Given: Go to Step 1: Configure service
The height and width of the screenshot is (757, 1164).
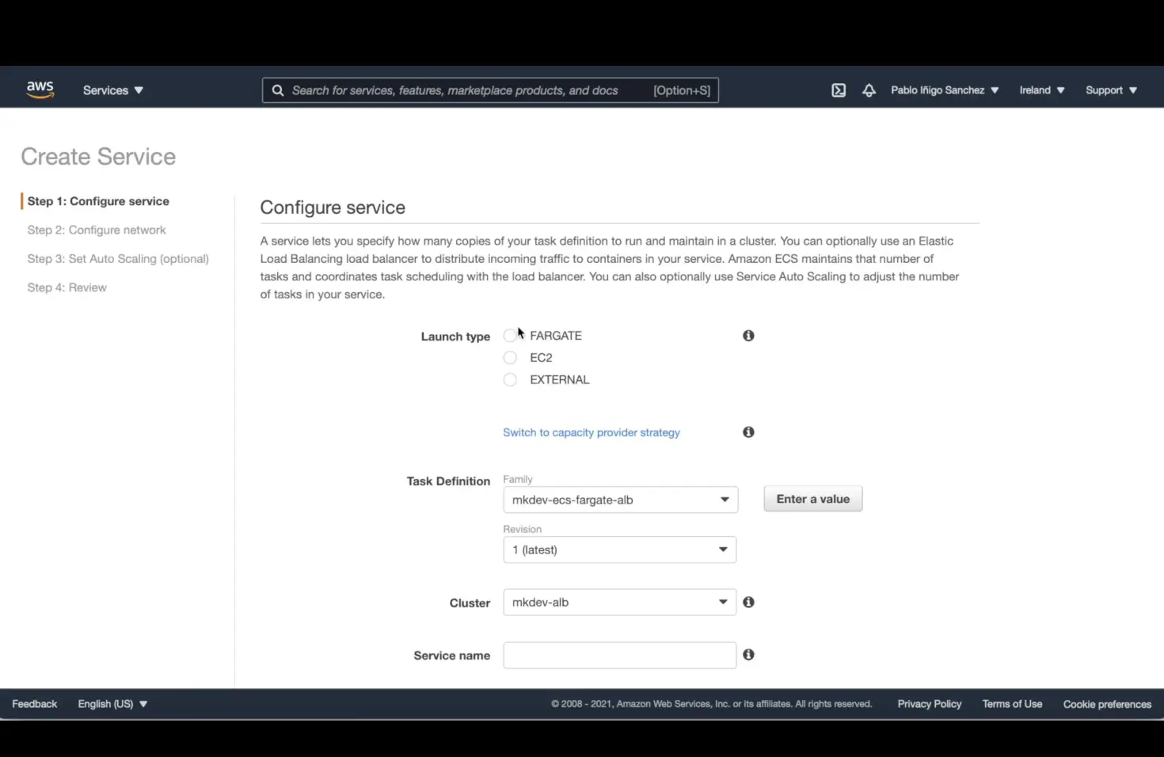Looking at the screenshot, I should tap(98, 201).
